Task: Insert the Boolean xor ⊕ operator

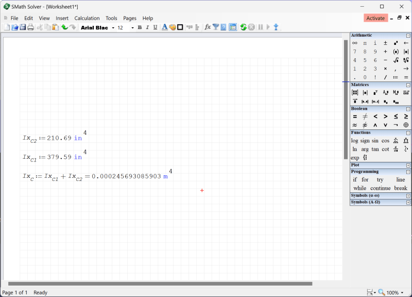Action: tap(406, 125)
